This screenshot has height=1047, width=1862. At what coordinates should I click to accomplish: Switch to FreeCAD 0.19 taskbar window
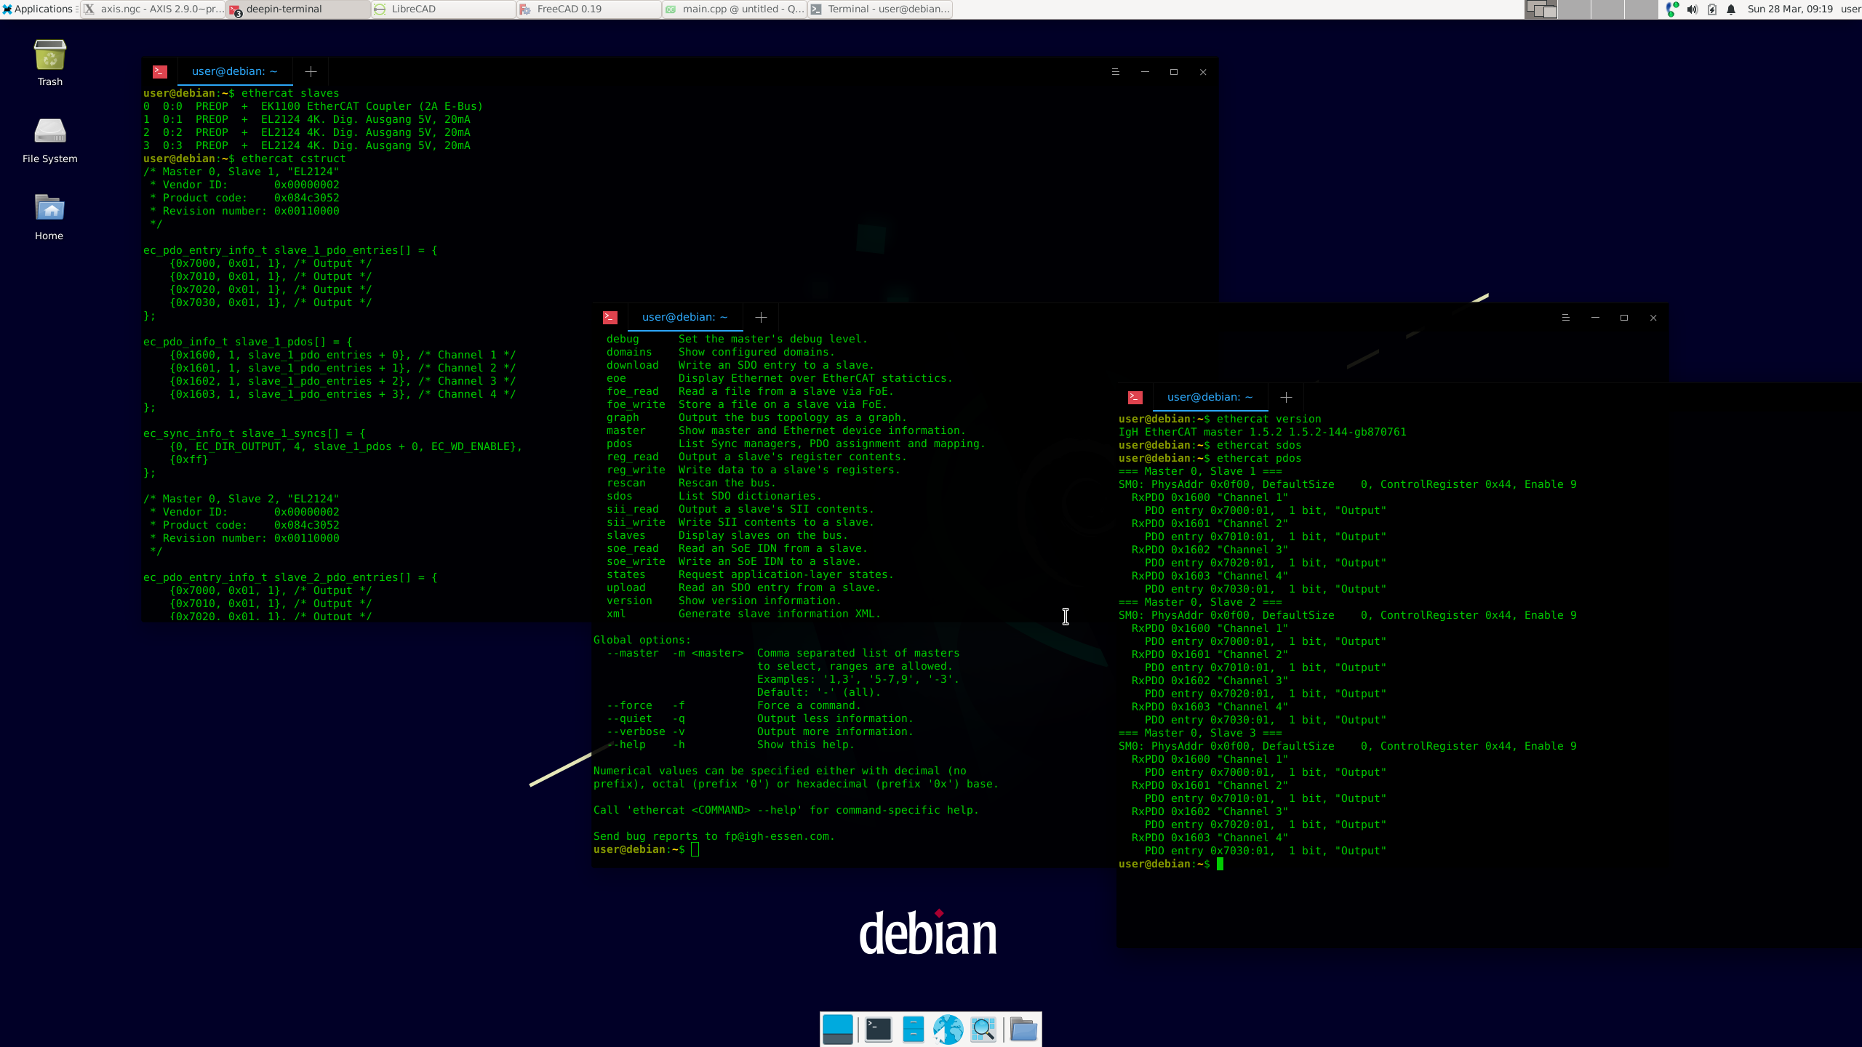(x=588, y=9)
